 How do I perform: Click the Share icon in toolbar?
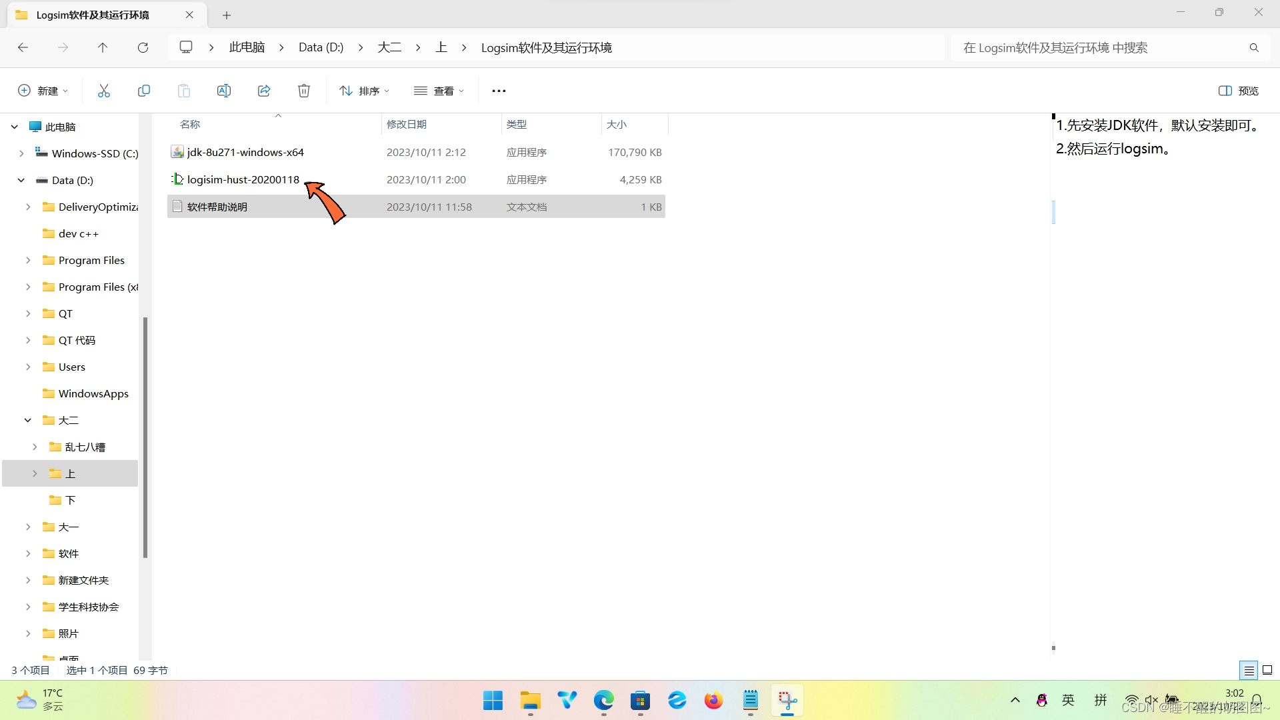[x=264, y=91]
